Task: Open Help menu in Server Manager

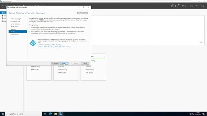Action: click(202, 6)
